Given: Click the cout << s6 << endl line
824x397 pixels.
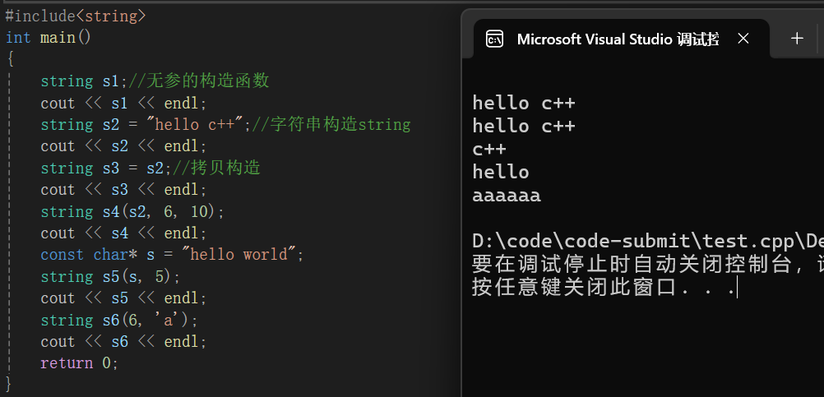Looking at the screenshot, I should point(123,342).
